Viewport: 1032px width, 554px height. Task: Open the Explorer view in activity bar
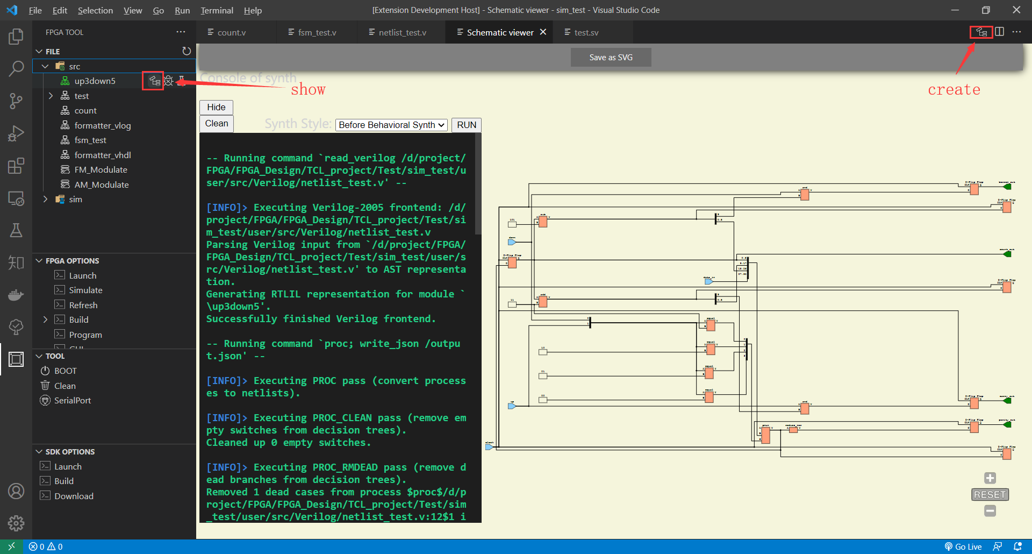(x=16, y=37)
